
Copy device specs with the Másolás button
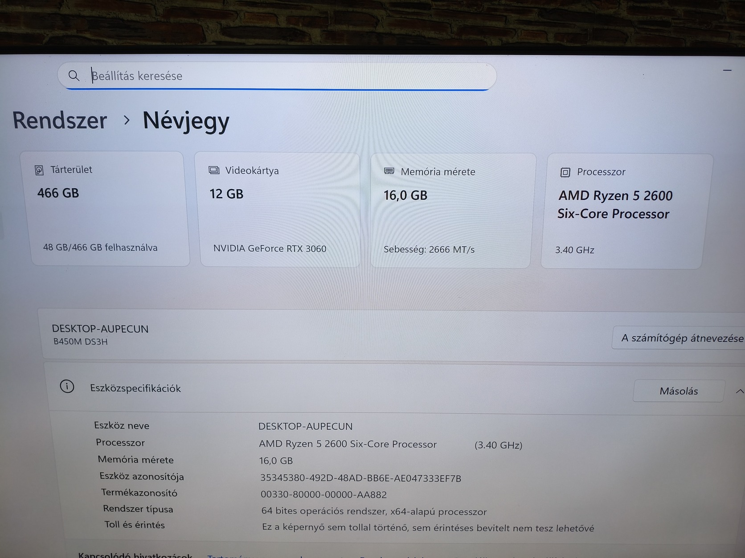(x=679, y=391)
